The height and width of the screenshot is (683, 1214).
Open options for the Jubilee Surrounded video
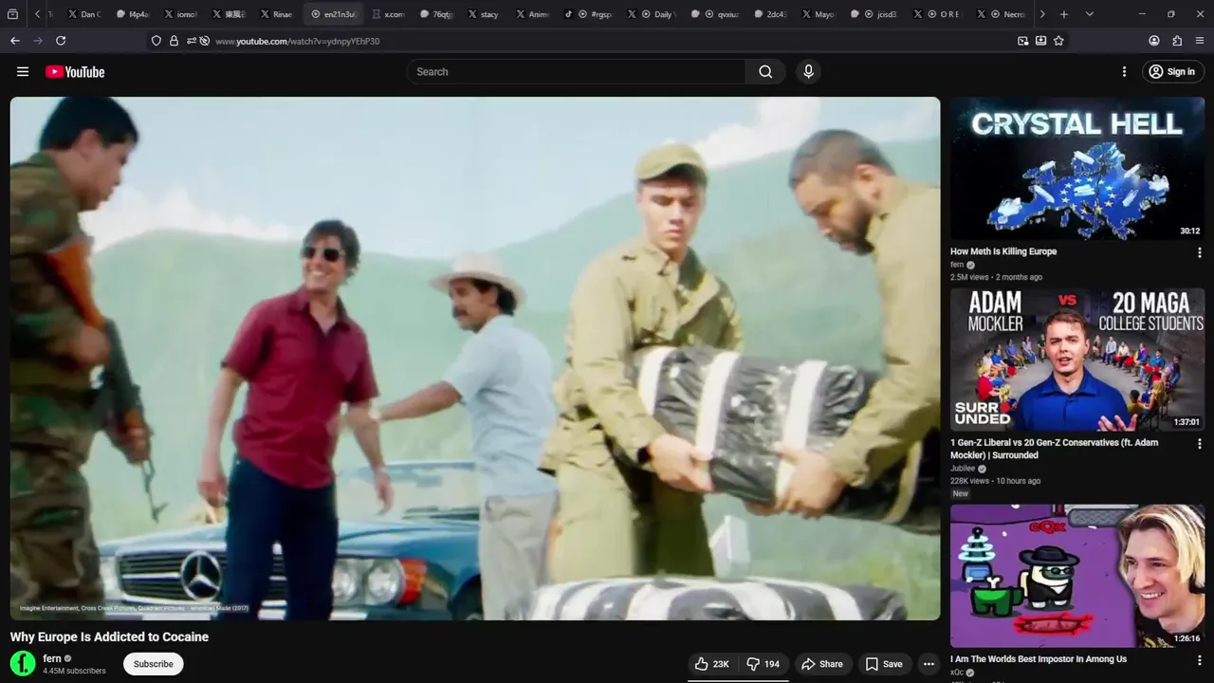pyautogui.click(x=1199, y=444)
